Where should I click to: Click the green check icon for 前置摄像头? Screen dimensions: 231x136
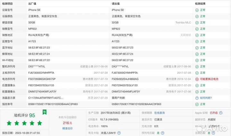(x=197, y=92)
